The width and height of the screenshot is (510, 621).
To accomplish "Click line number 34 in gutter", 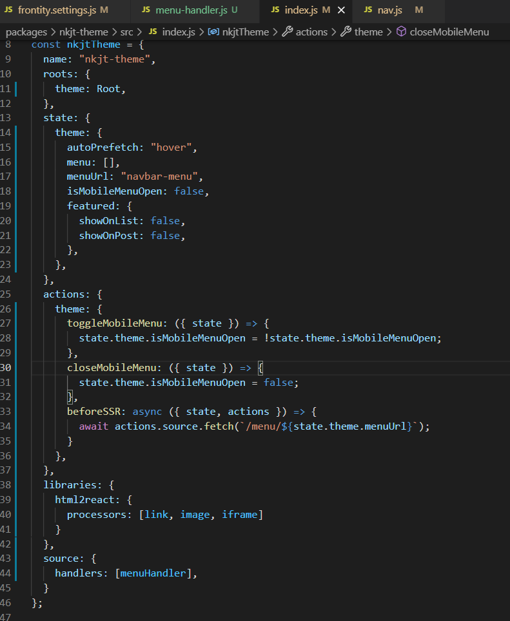I will pyautogui.click(x=6, y=426).
